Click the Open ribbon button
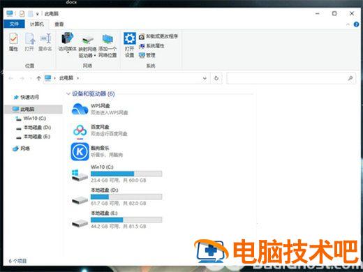The width and height of the screenshot is (363, 272). (30, 42)
